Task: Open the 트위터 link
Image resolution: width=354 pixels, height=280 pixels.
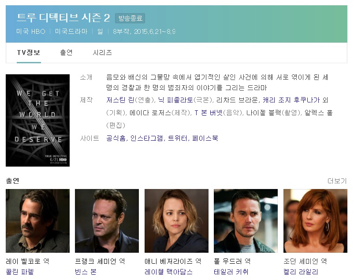Action: point(178,138)
